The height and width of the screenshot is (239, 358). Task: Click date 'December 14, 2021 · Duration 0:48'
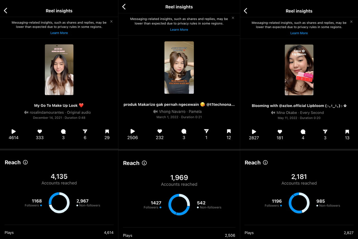[x=59, y=118]
